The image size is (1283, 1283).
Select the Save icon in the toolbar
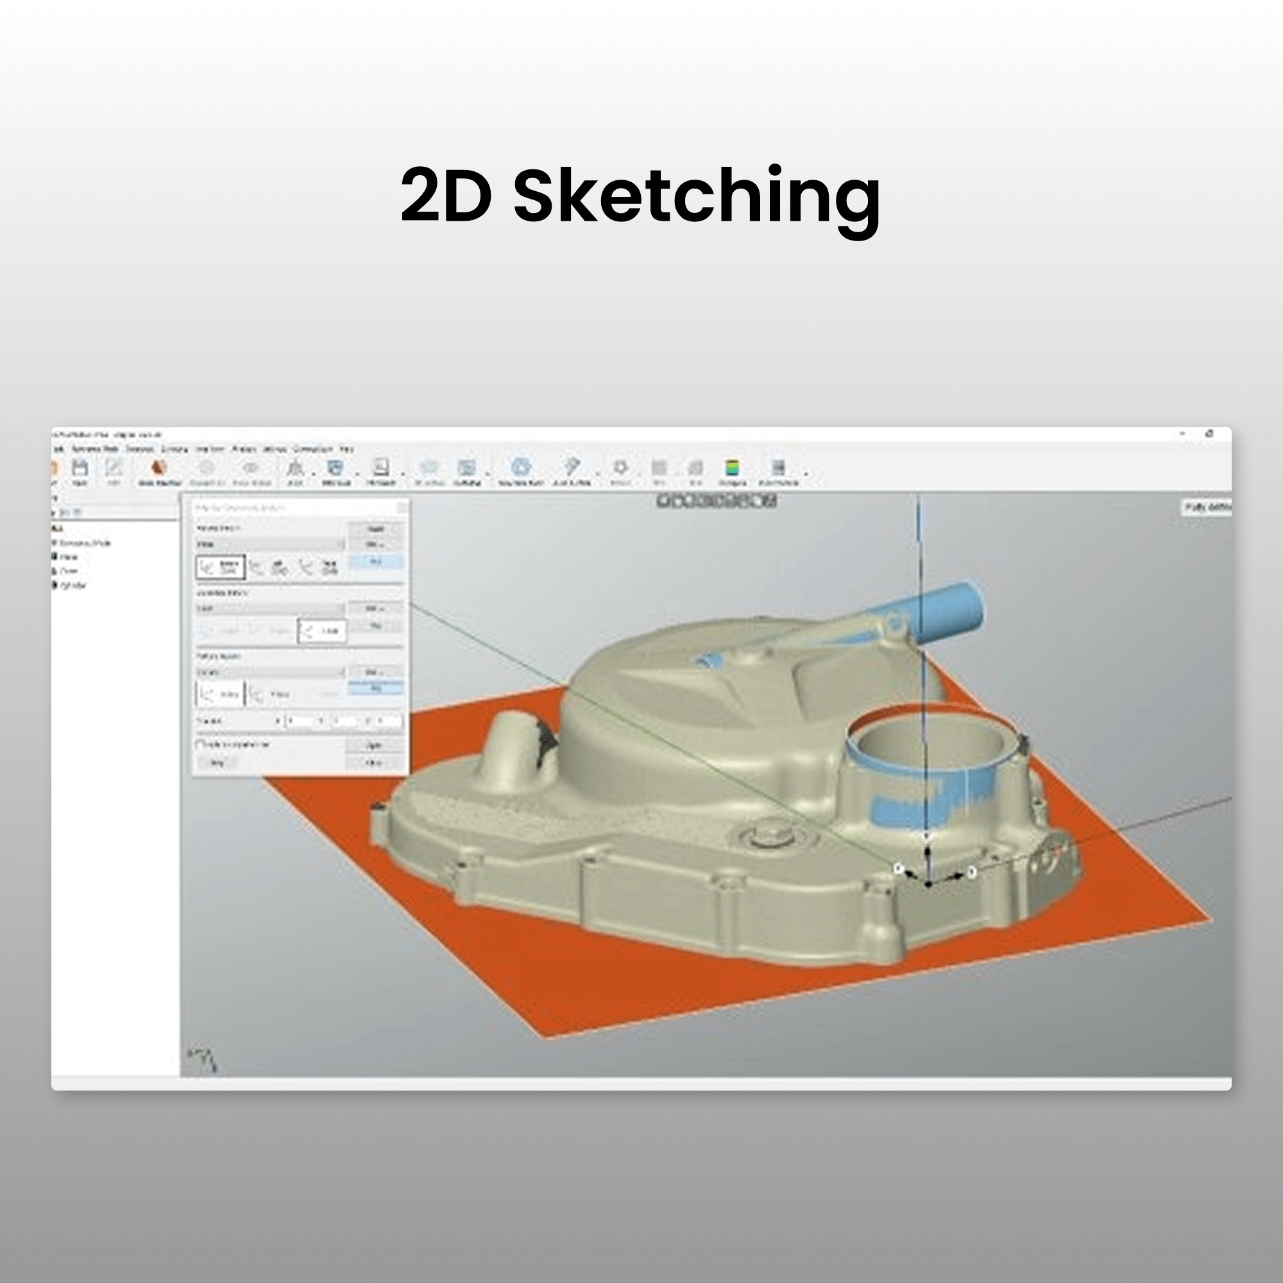point(80,467)
